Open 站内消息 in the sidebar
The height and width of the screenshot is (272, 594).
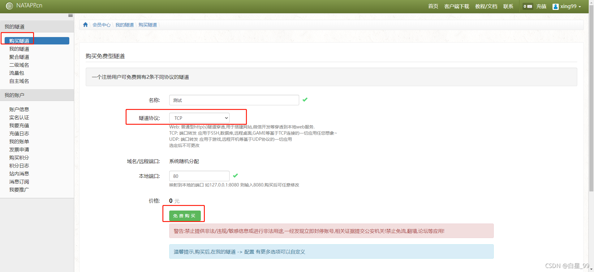pos(19,174)
